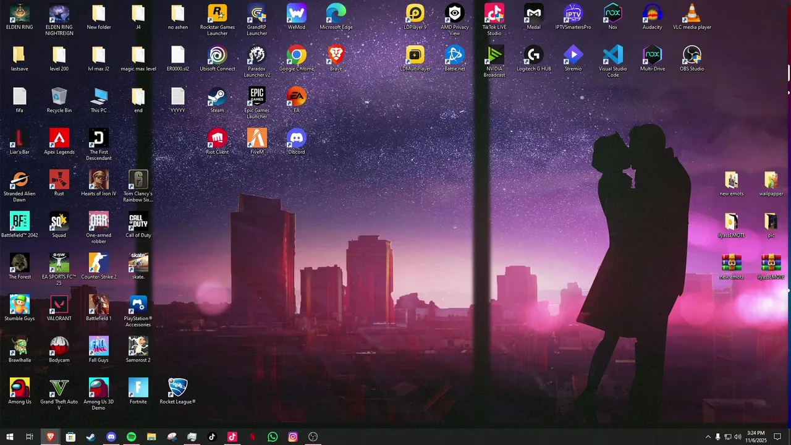Image resolution: width=791 pixels, height=445 pixels.
Task: Select the OBS Studio desktop icon
Action: click(692, 58)
